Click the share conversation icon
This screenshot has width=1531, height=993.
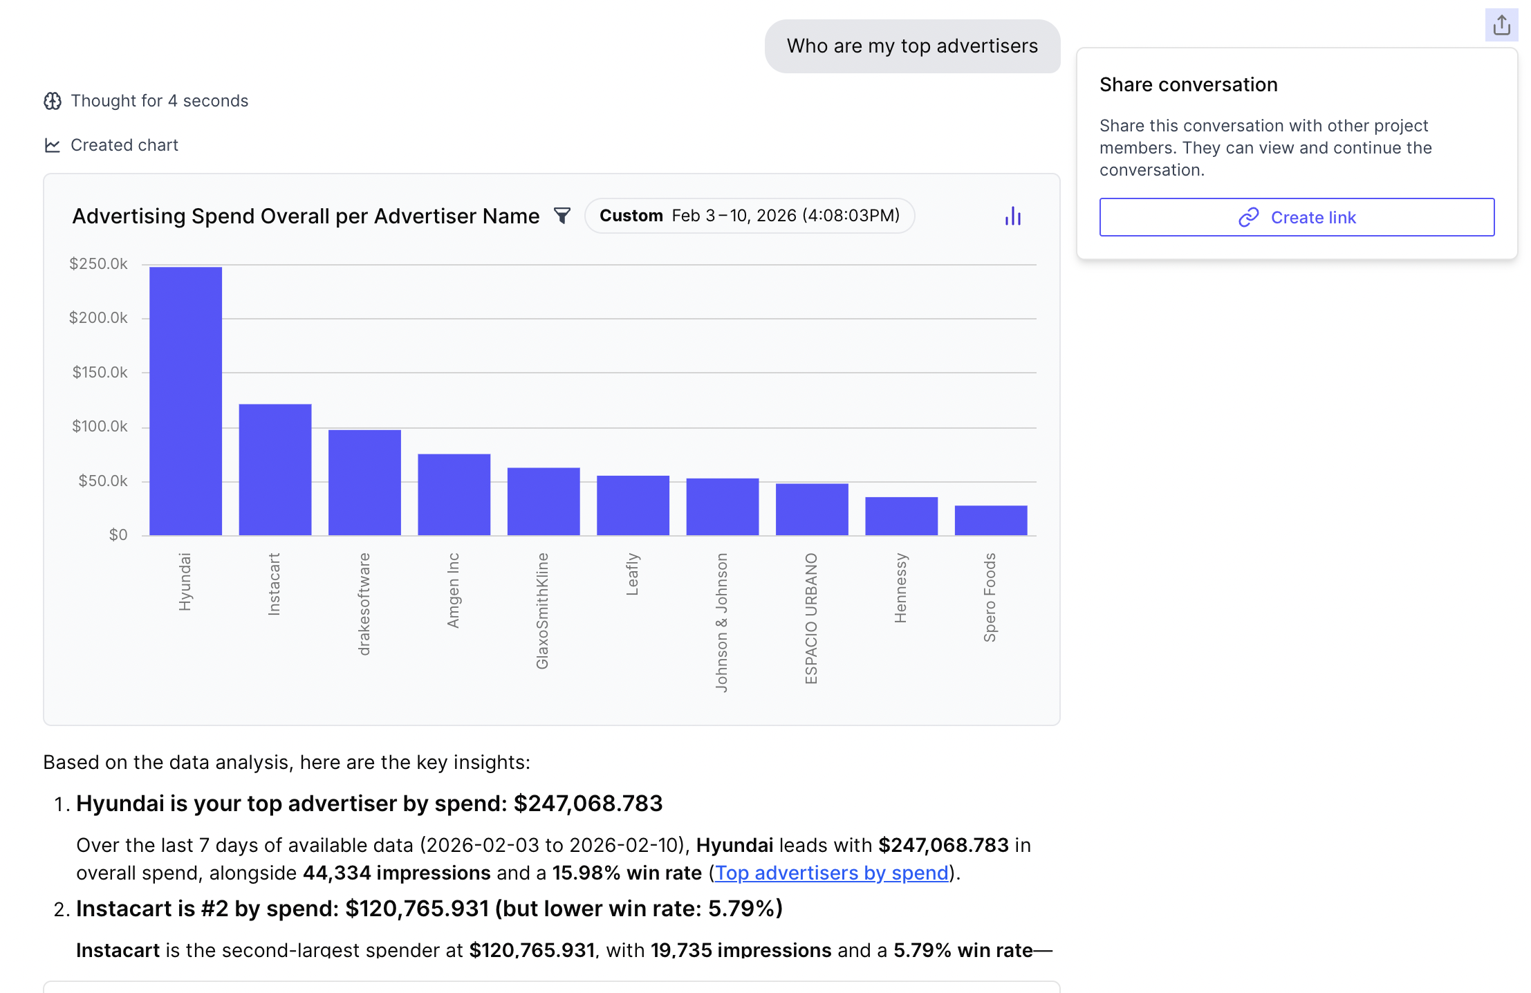click(1501, 26)
